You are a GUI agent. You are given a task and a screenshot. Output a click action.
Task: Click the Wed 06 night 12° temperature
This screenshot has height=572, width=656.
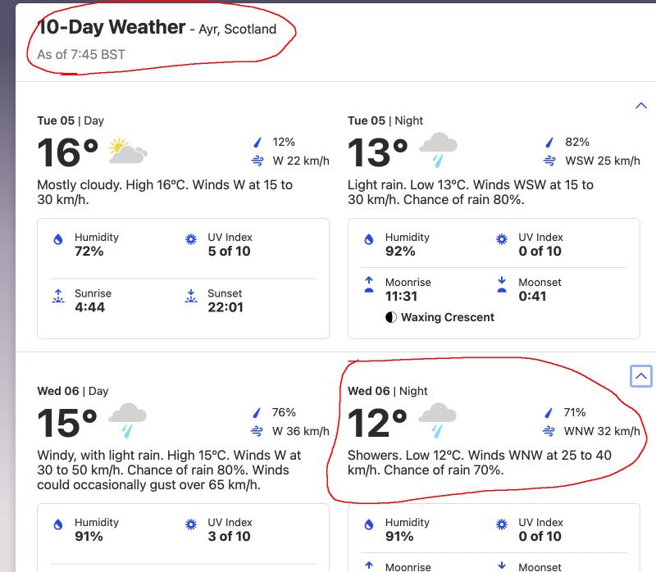pos(377,424)
